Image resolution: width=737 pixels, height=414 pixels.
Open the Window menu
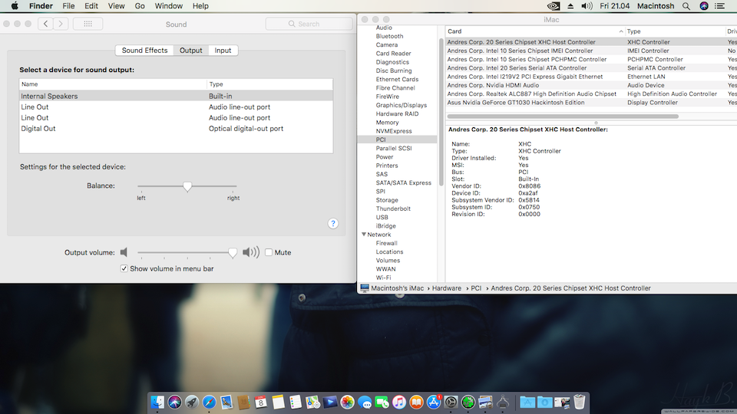tap(169, 6)
